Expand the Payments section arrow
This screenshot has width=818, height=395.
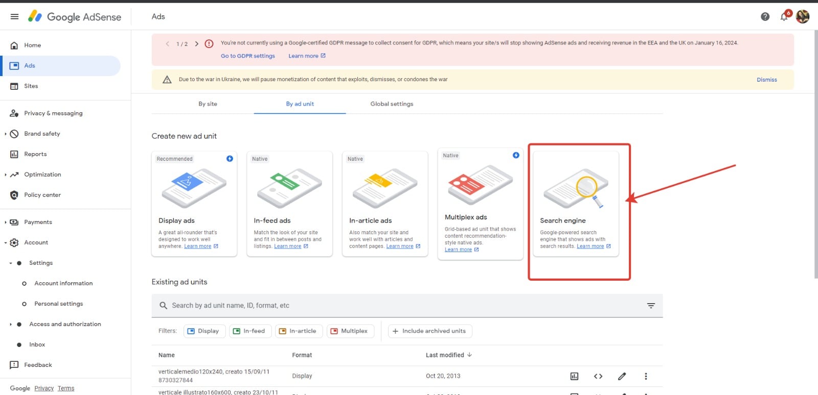click(6, 222)
